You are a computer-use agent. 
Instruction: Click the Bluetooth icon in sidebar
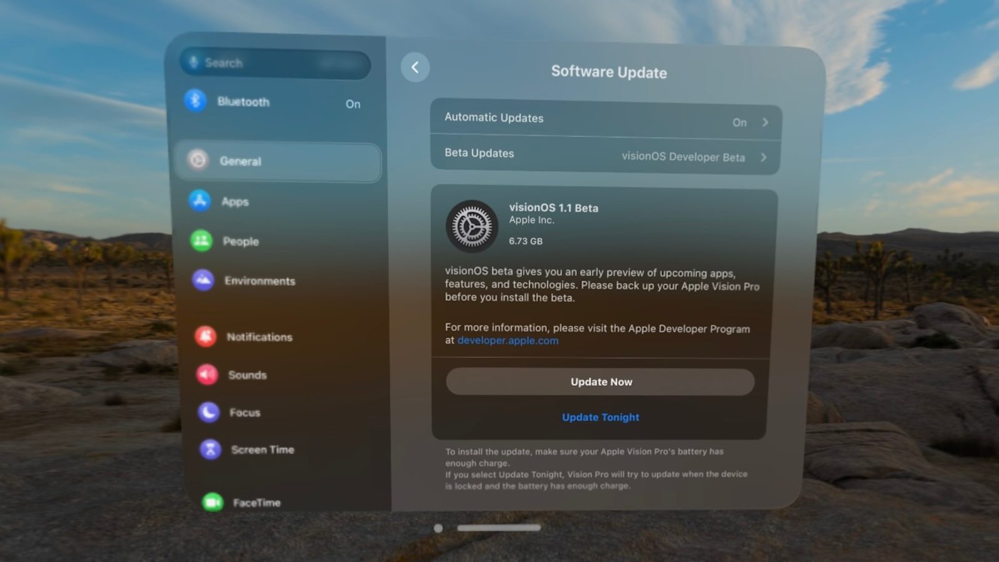(195, 101)
